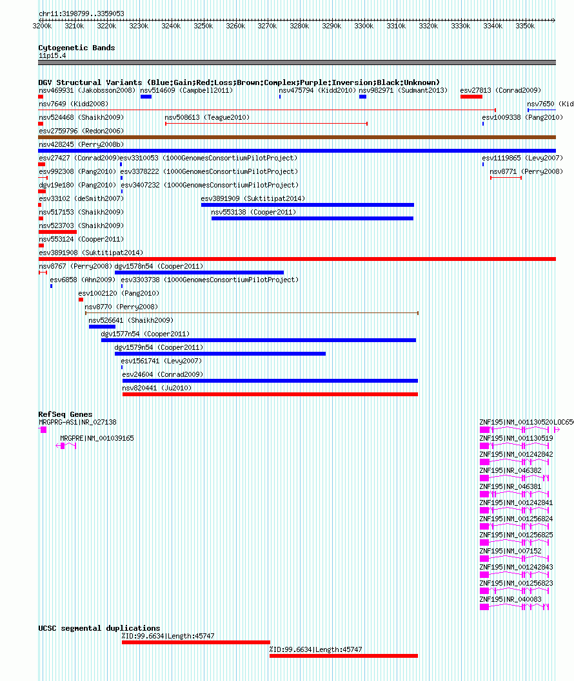Click the nsv820441 (Ju2010) red bar
This screenshot has height=681, width=574.
tap(270, 394)
